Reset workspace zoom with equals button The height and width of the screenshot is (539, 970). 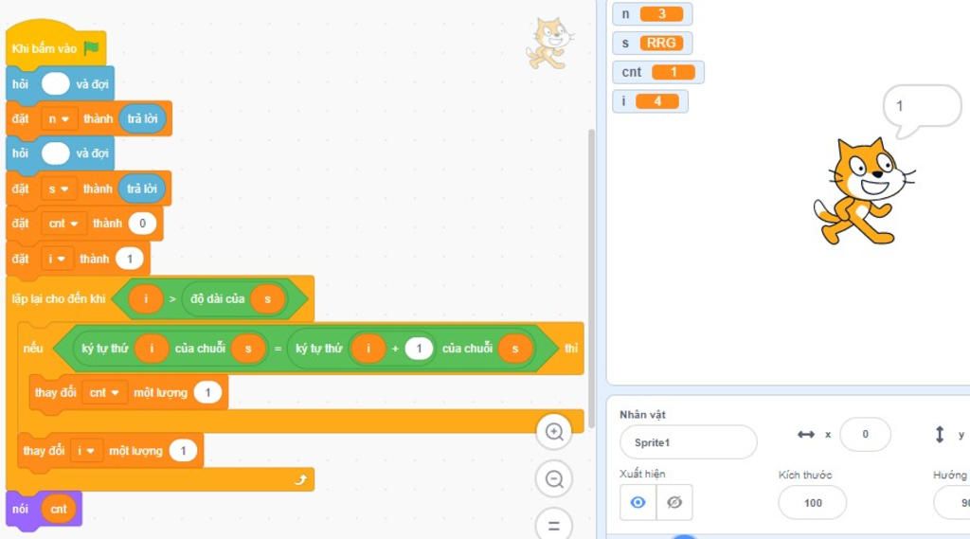coord(554,526)
